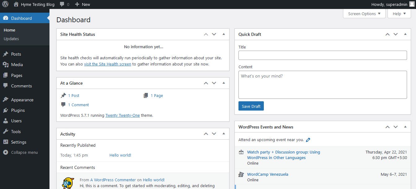This screenshot has width=416, height=189.
Task: Click the 1 Comment link in At a Glance
Action: 79,105
